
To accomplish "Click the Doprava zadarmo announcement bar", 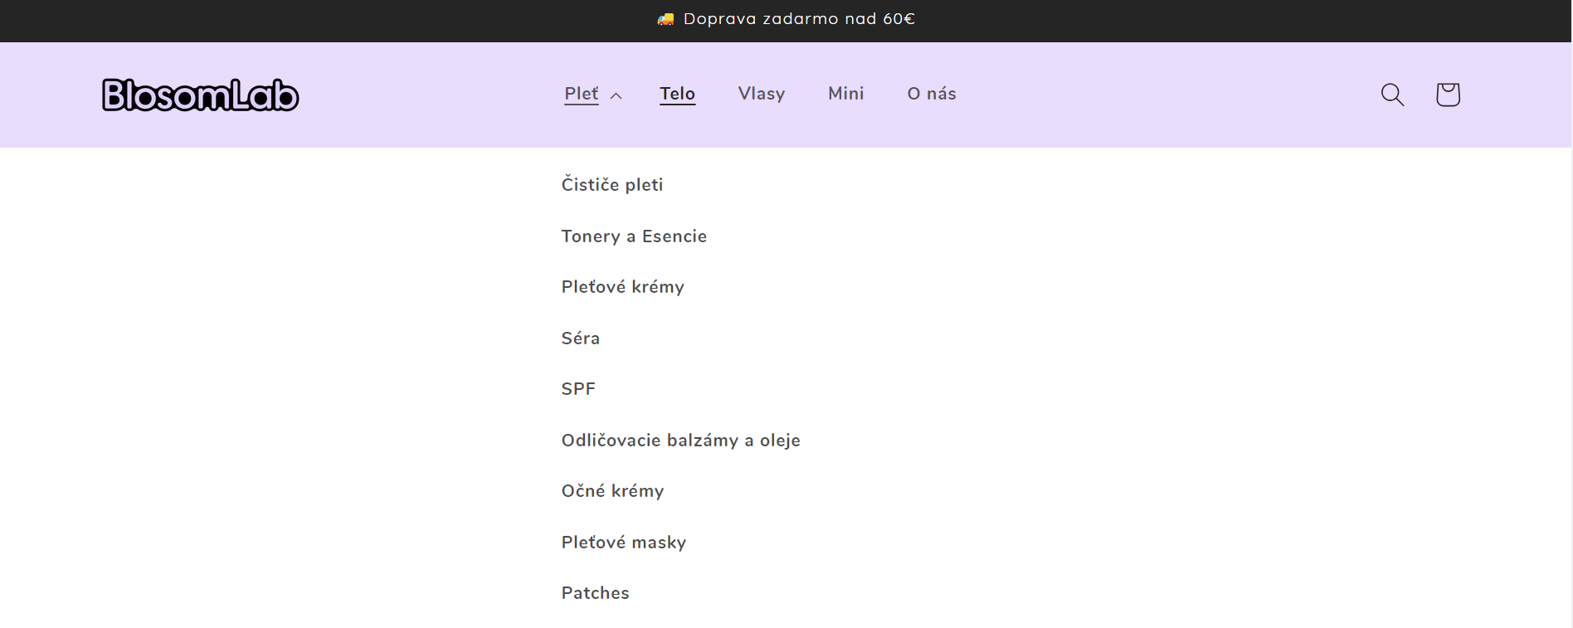I will tap(799, 19).
